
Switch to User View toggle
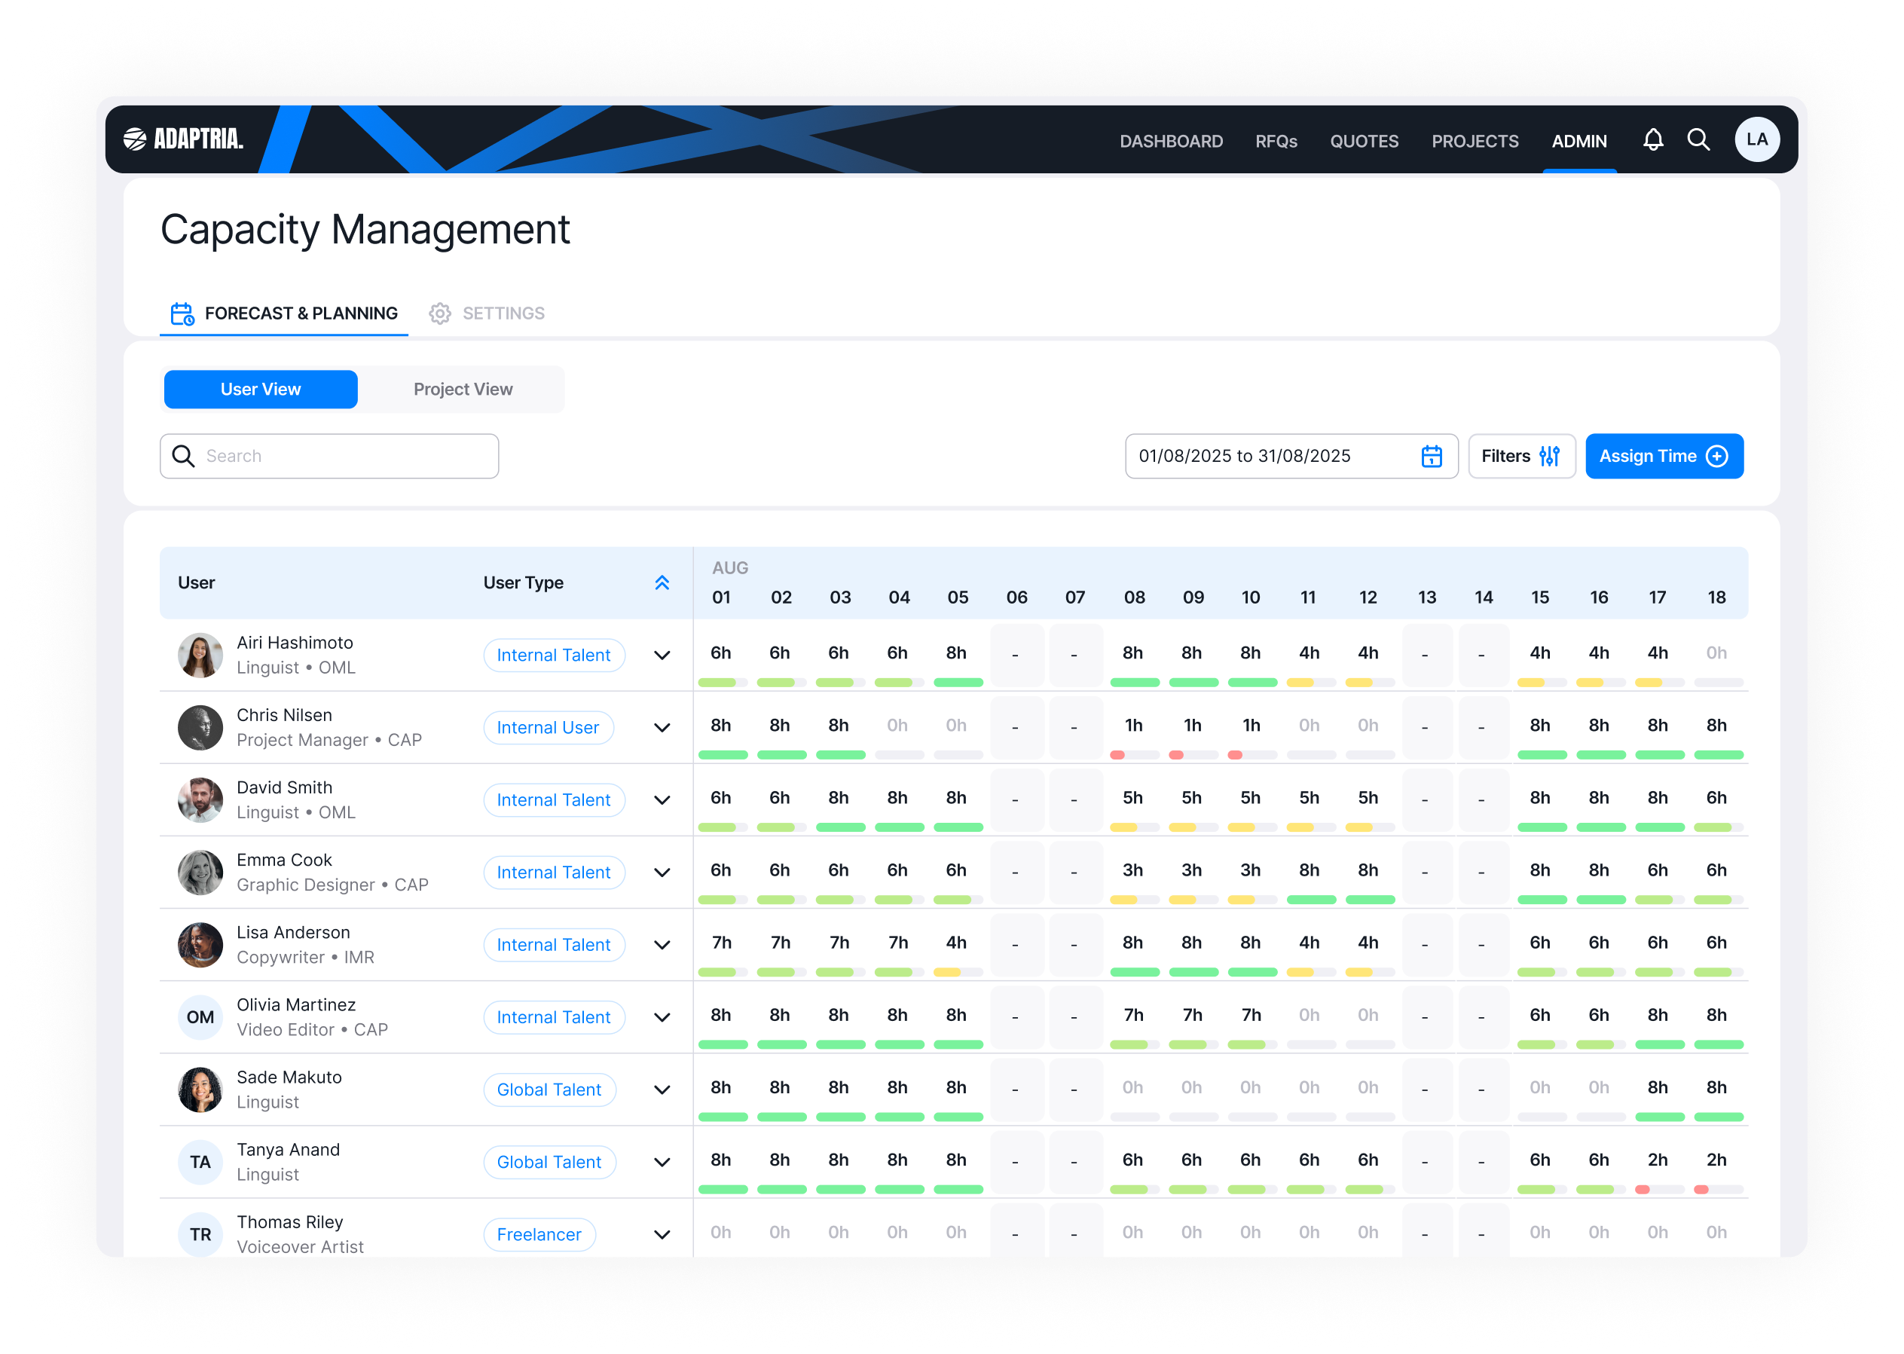point(260,390)
